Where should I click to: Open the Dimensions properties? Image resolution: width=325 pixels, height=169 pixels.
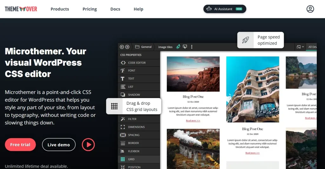(x=139, y=127)
